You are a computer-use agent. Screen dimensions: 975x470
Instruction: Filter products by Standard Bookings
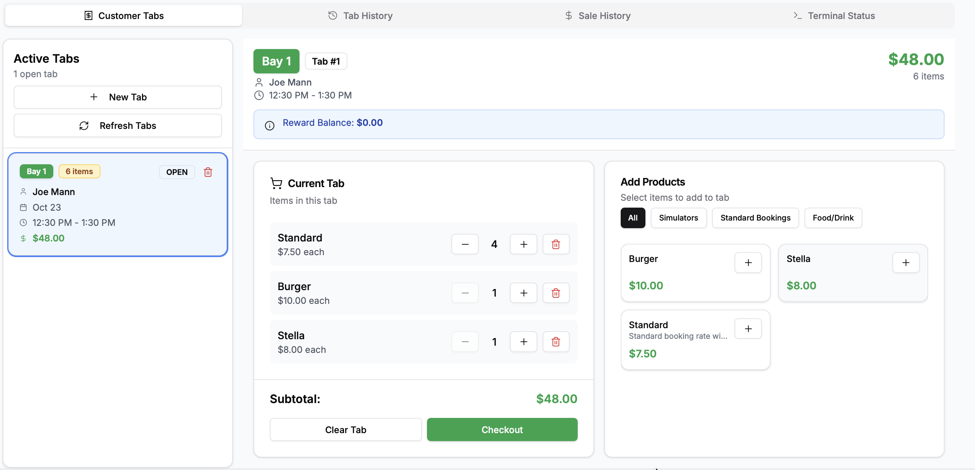point(755,218)
